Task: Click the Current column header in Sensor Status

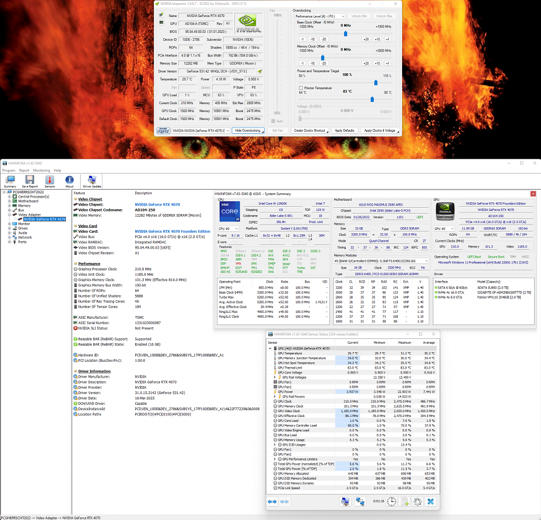Action: (353, 343)
